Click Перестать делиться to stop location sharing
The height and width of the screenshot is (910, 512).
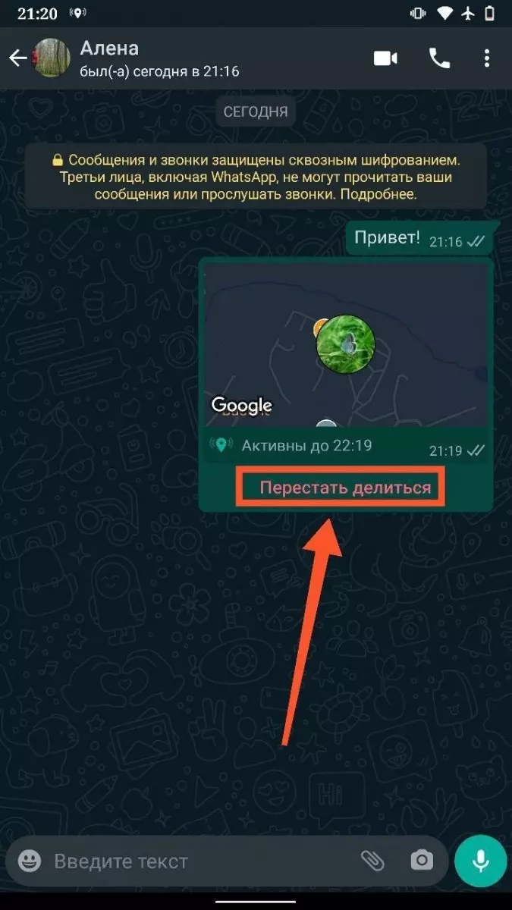(345, 488)
